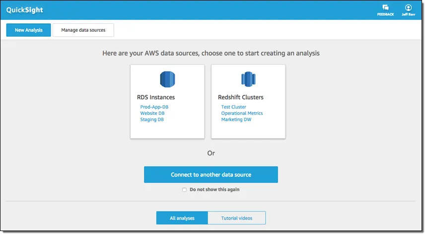Switch to the All analyses tab
Image resolution: width=427 pixels, height=236 pixels.
coord(182,218)
